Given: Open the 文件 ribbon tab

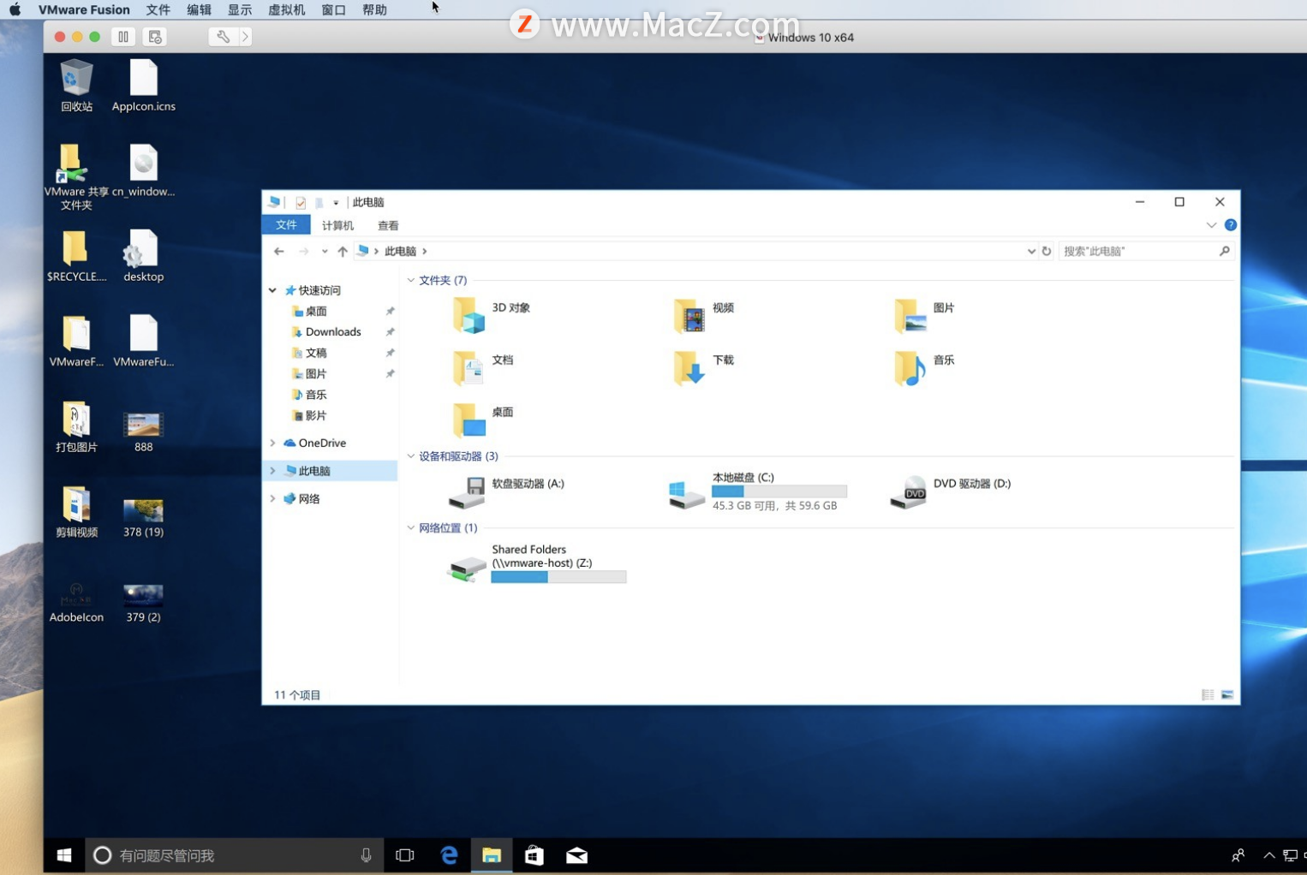Looking at the screenshot, I should coord(286,225).
